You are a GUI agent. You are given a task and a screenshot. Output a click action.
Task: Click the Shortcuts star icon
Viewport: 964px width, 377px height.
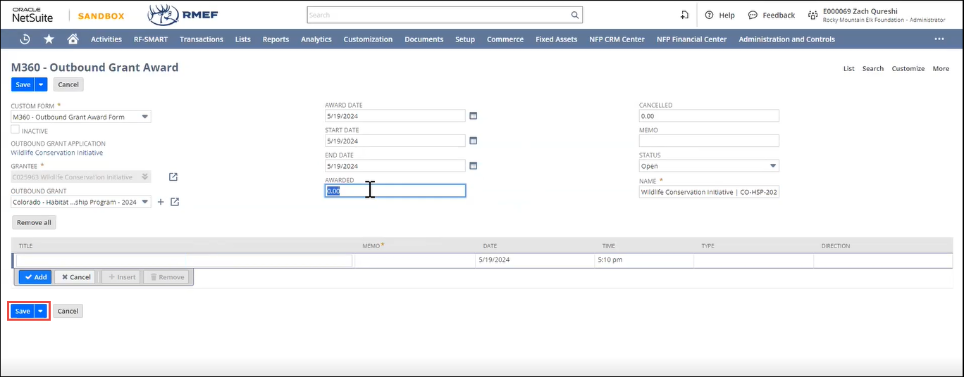[x=49, y=39]
